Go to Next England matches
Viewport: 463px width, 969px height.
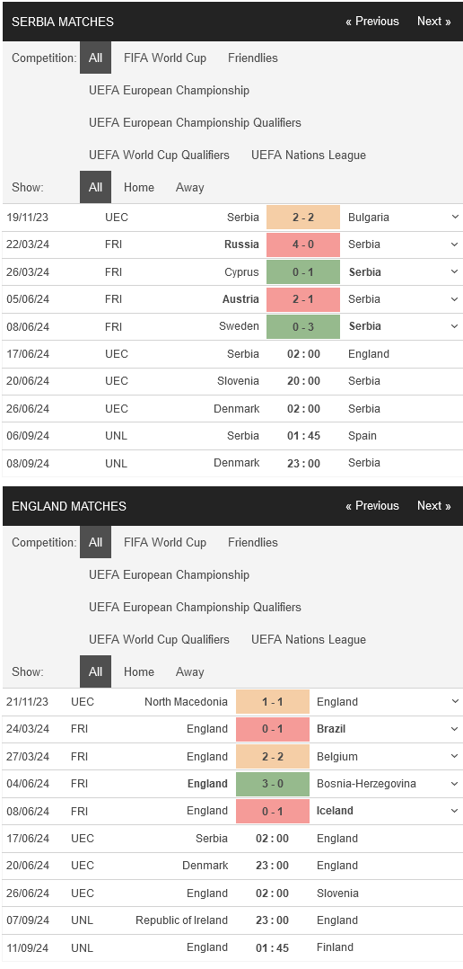tap(434, 505)
